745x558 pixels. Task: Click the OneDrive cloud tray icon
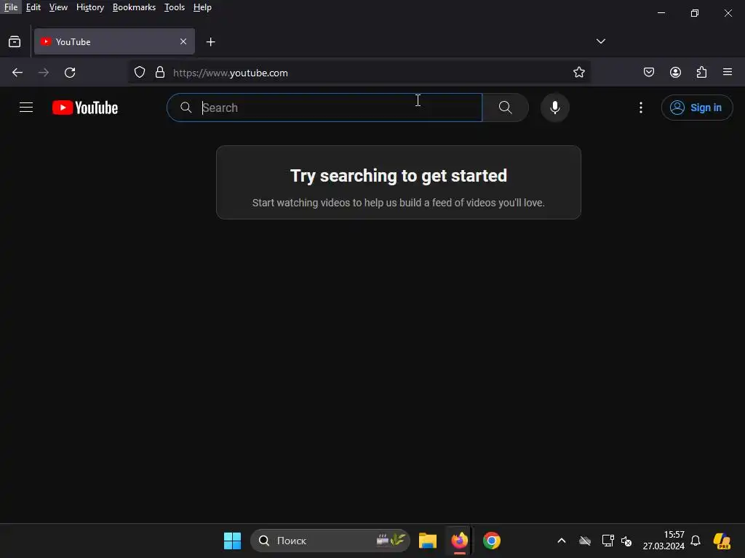pos(585,541)
